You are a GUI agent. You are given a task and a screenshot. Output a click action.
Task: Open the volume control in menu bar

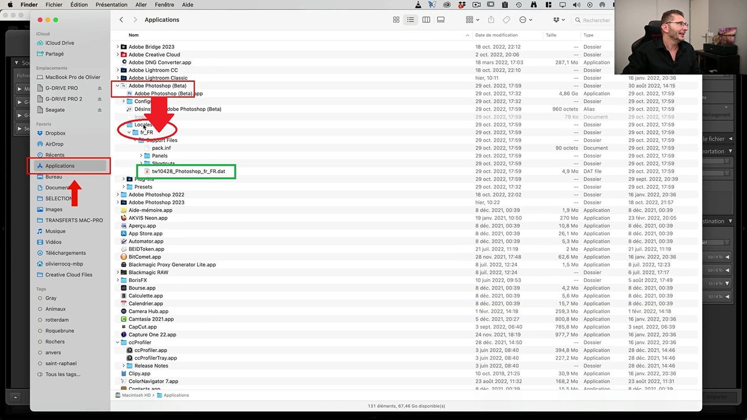576,5
